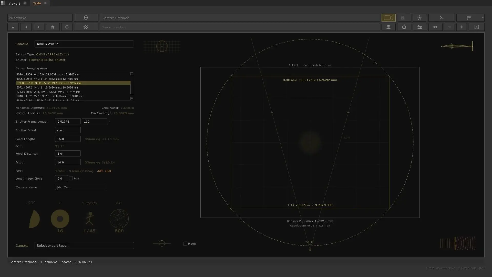
Task: Toggle the eye visibility icon
Action: click(x=435, y=27)
